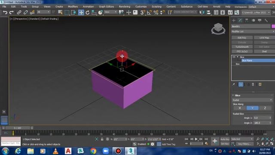Image resolution: width=275 pixels, height=155 pixels.
Task: Open Select by Name dialog icon
Action: point(60,12)
